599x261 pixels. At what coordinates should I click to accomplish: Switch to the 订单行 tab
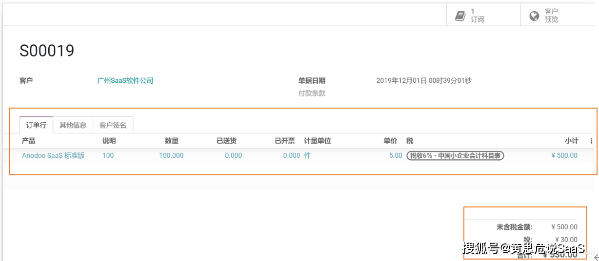(36, 125)
